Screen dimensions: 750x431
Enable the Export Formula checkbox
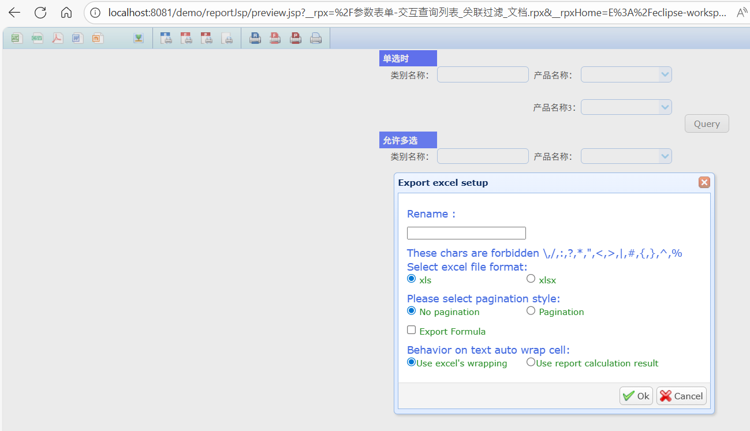412,330
